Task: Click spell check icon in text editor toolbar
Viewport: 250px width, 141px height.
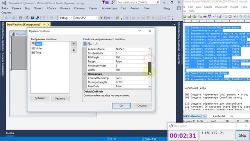Action: [x=209, y=16]
